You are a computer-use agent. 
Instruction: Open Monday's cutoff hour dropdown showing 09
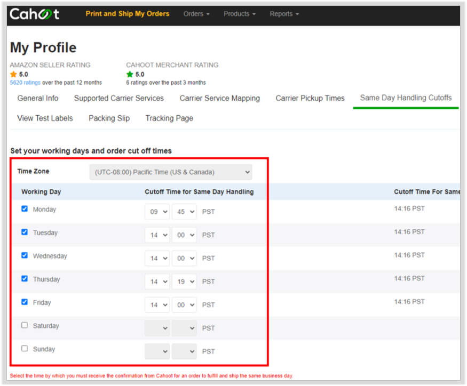coord(157,212)
